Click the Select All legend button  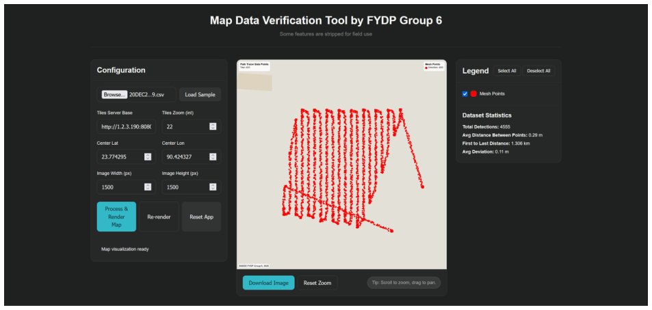click(x=507, y=71)
